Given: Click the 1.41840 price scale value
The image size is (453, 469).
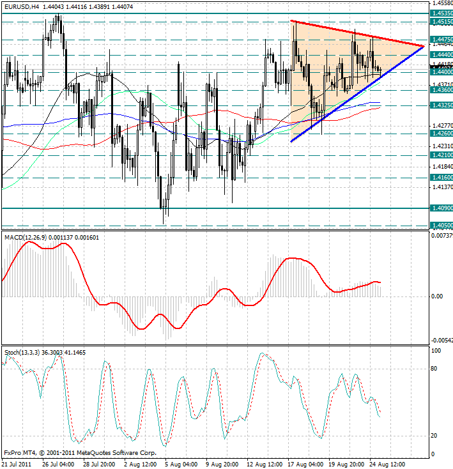Looking at the screenshot, I should click(443, 167).
